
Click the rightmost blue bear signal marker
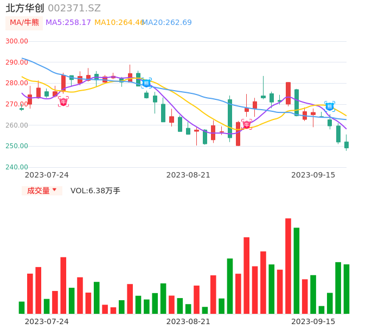330,106
